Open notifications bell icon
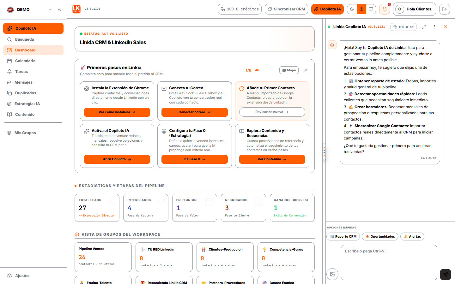Screen dimensions: 455x284 coord(385,9)
